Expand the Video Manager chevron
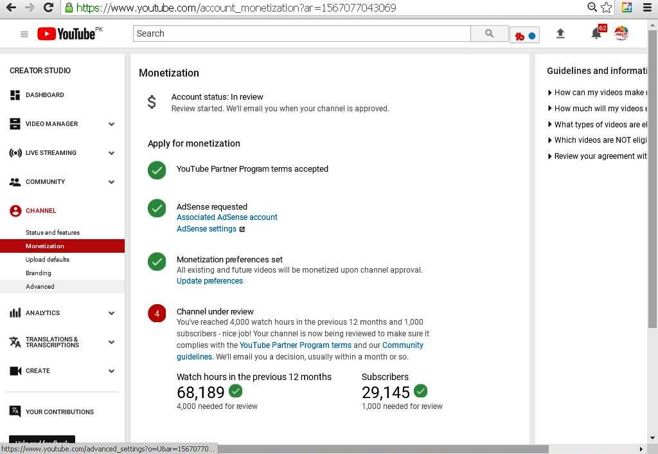 click(x=112, y=124)
